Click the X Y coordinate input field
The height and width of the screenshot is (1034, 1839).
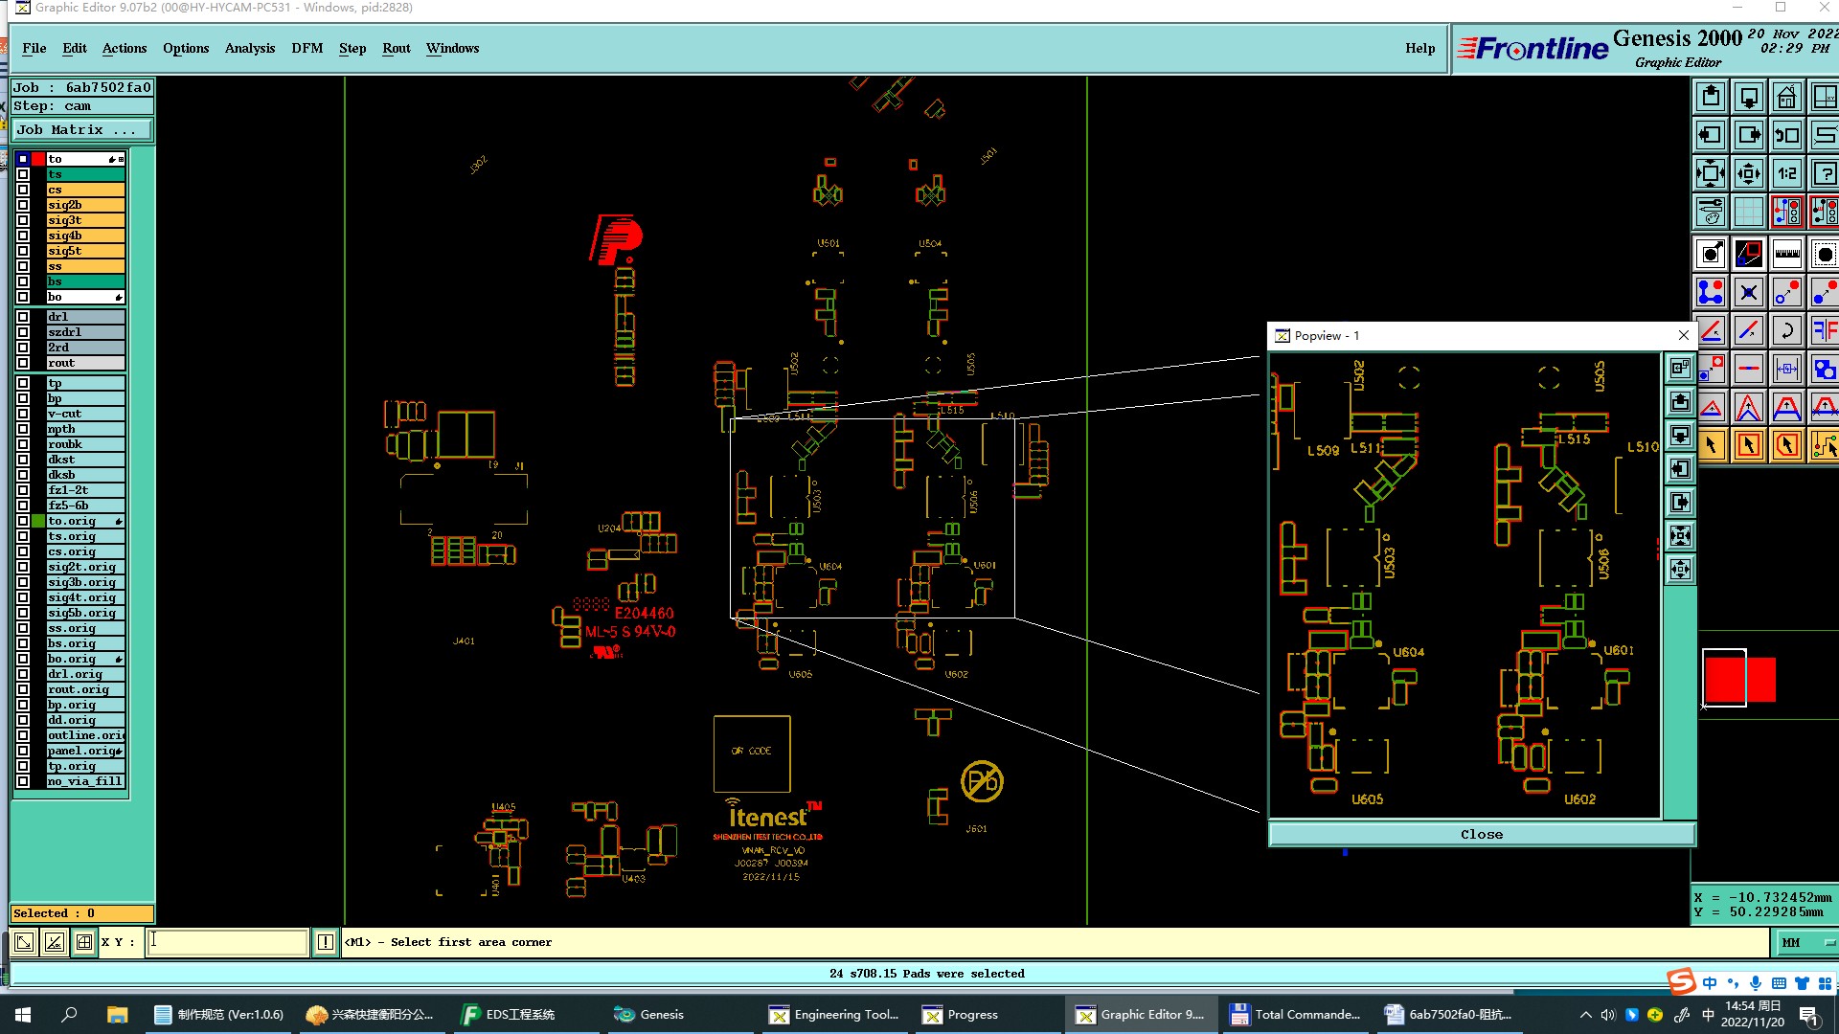click(x=228, y=942)
